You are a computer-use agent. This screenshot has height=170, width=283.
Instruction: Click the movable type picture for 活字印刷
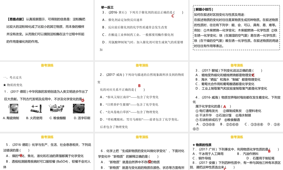(79, 109)
